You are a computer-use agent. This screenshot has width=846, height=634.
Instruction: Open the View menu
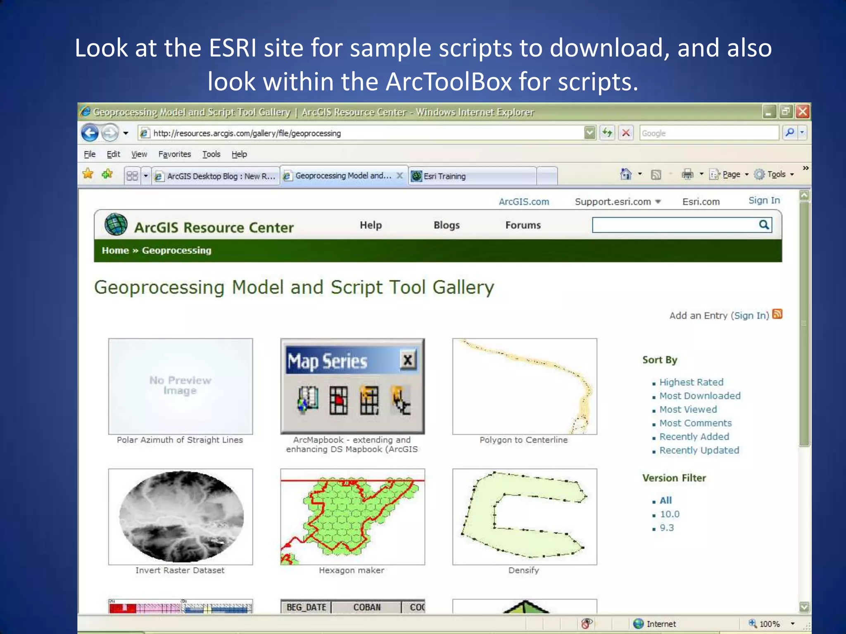click(139, 154)
